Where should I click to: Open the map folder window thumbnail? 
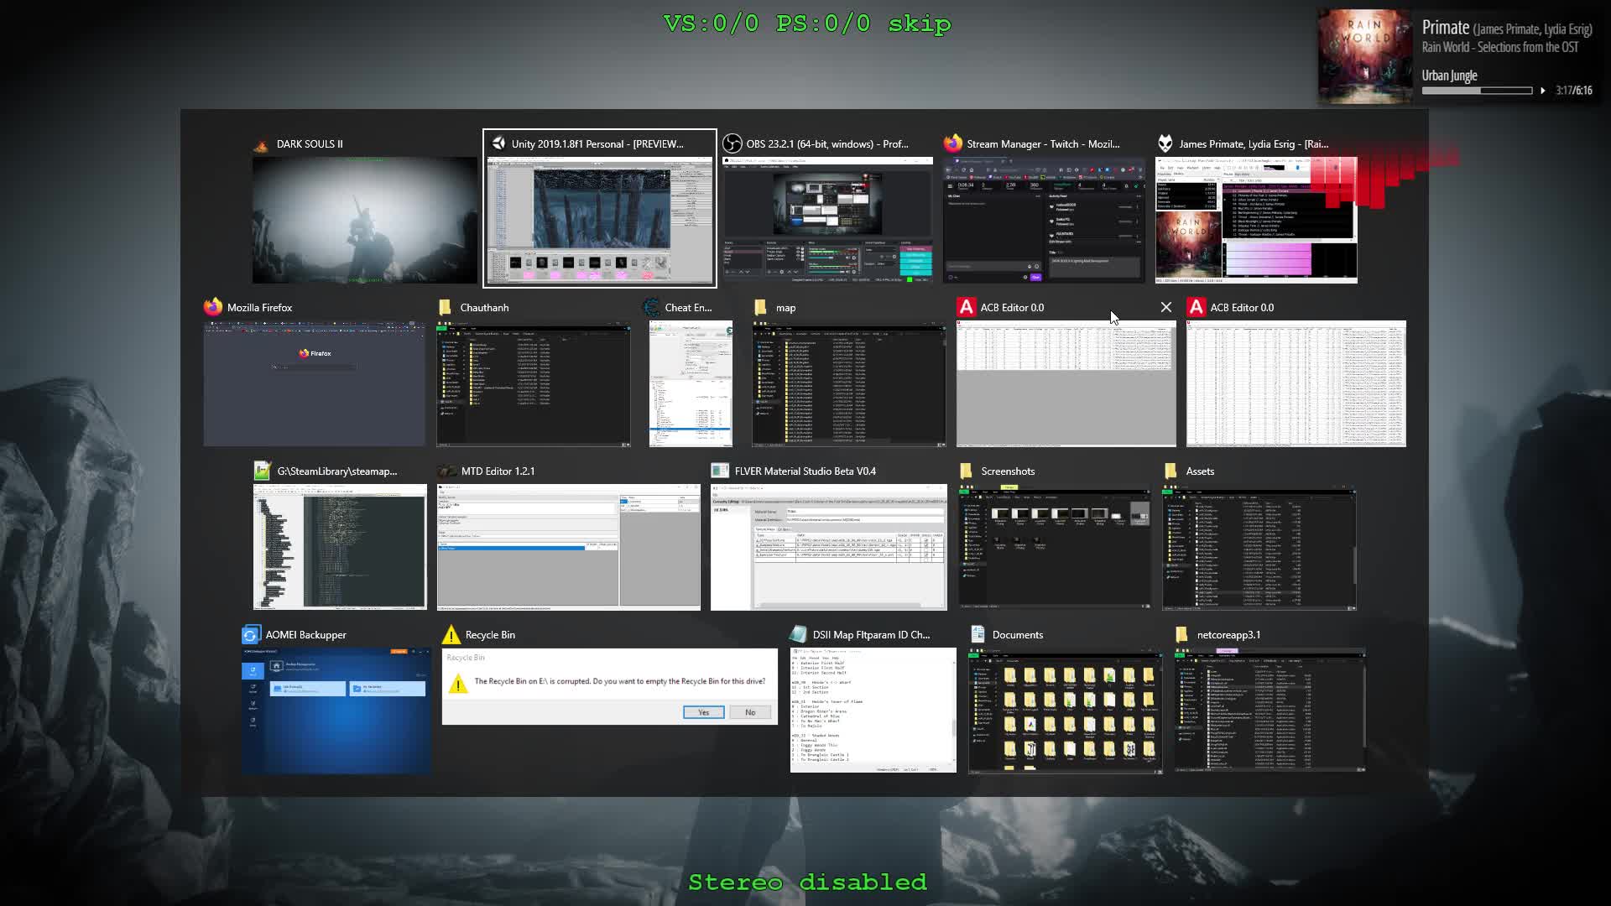(x=849, y=383)
